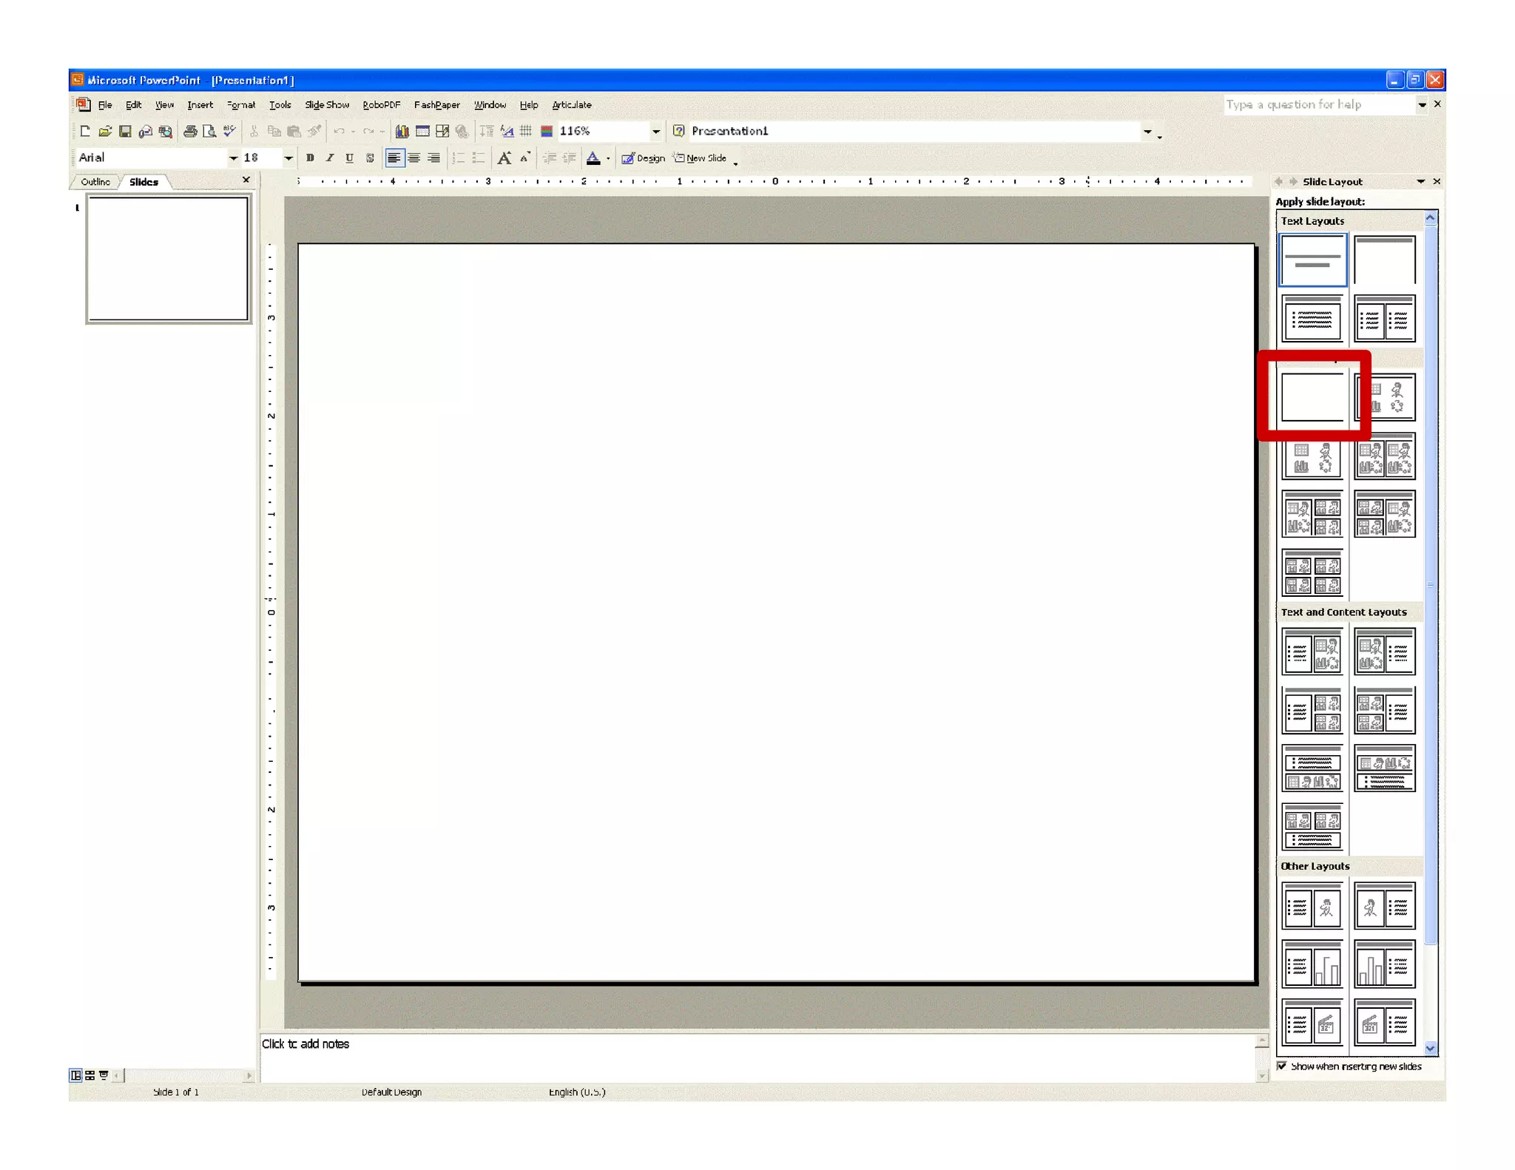Screen dimensions: 1515x1170
Task: Click the New presentation icon
Action: [85, 132]
